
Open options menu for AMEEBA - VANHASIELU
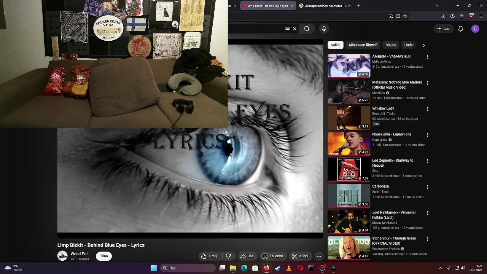(x=427, y=57)
